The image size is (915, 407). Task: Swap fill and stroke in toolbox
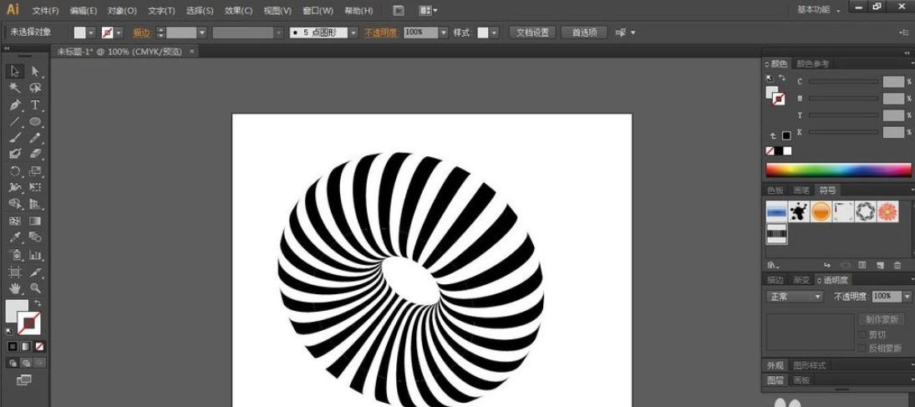[x=38, y=303]
